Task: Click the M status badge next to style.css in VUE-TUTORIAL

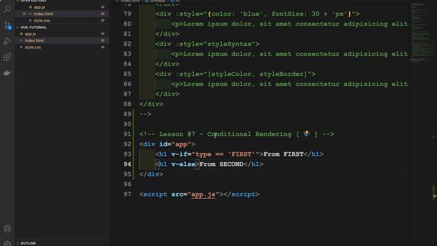Action: 103,47
